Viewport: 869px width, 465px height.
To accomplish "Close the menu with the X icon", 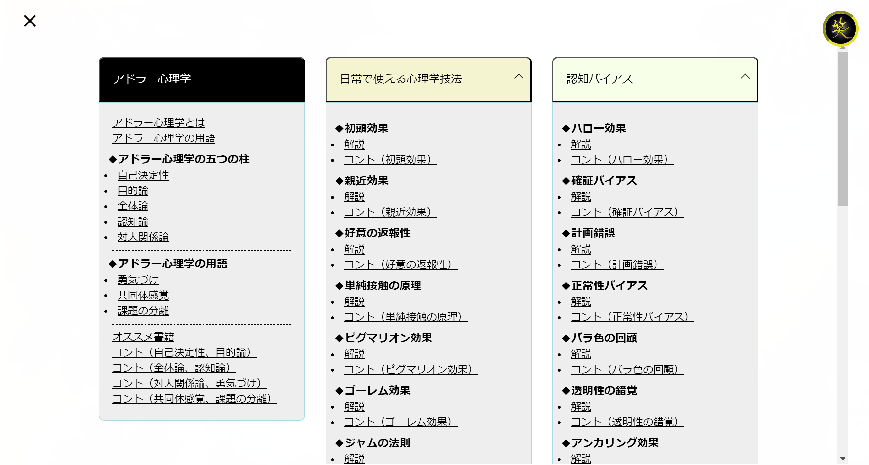I will point(30,21).
